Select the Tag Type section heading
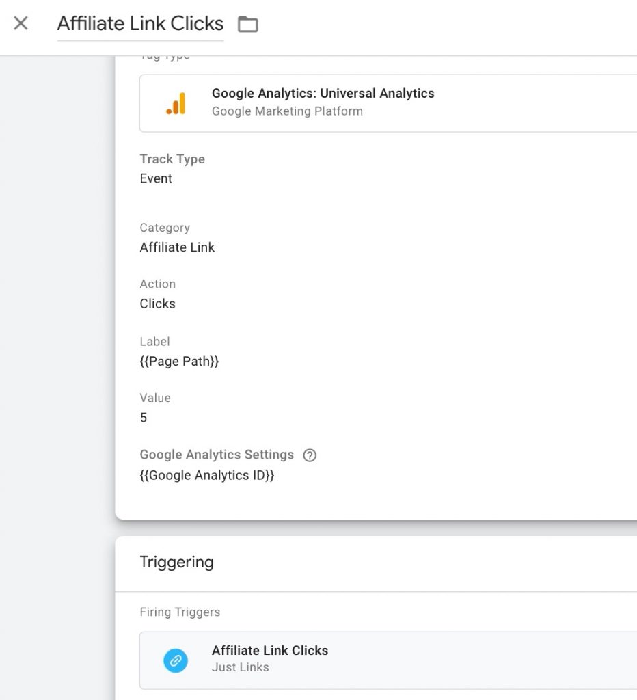This screenshot has width=637, height=700. 164,55
